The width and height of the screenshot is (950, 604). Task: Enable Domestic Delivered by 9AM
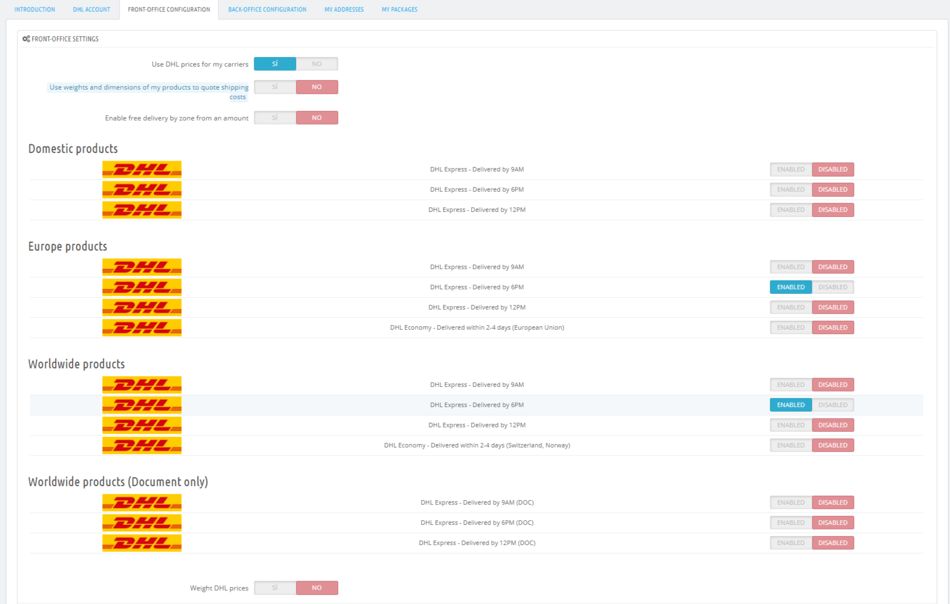[791, 169]
